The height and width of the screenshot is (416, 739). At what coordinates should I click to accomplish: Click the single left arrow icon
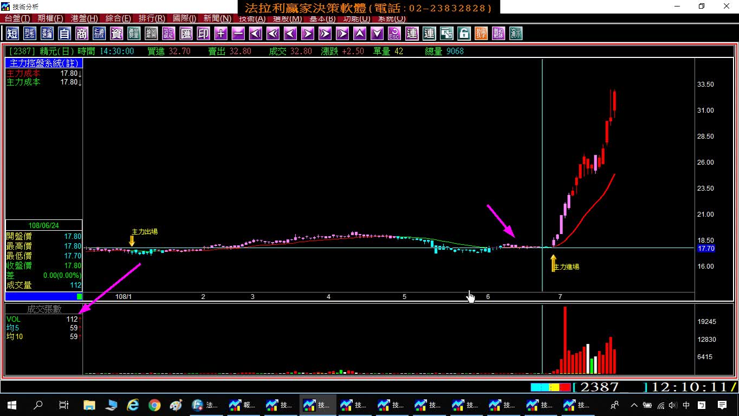coord(290,34)
